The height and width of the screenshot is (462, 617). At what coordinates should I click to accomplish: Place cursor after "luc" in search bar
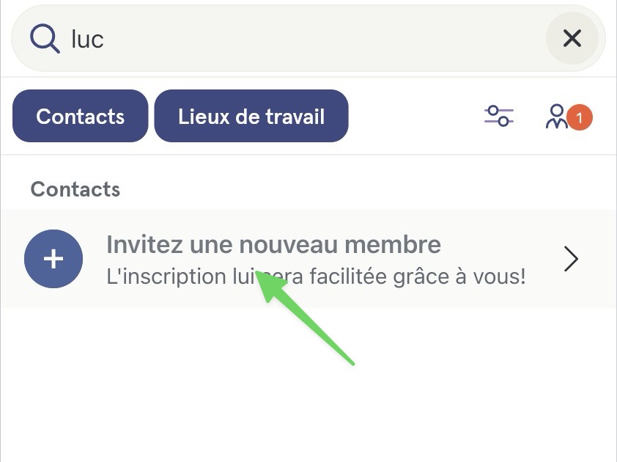[106, 39]
